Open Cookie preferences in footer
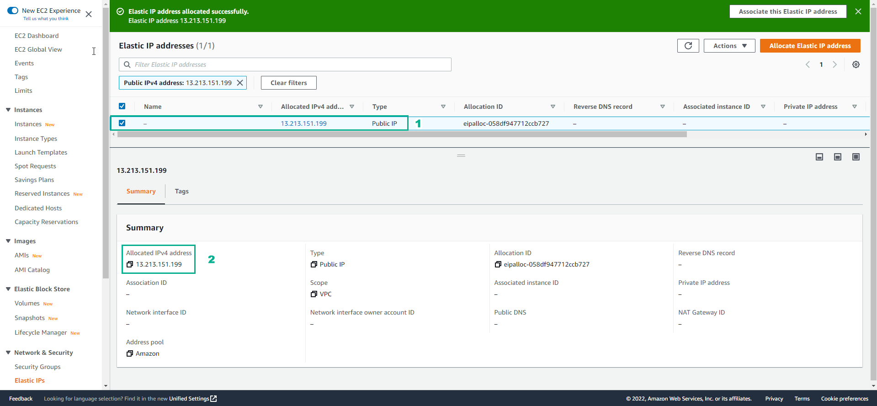This screenshot has width=877, height=406. pyautogui.click(x=845, y=399)
